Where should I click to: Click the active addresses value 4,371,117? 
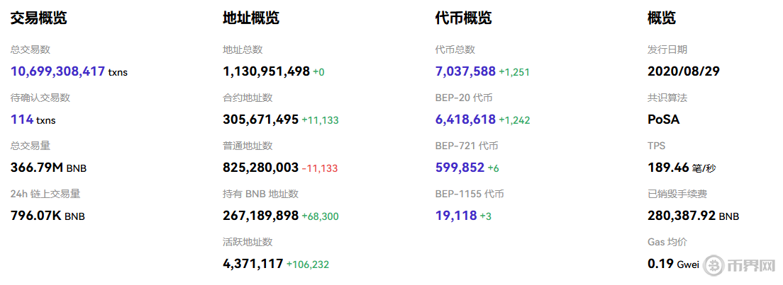[252, 264]
